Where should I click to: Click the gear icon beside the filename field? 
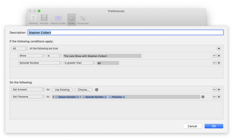point(203,97)
